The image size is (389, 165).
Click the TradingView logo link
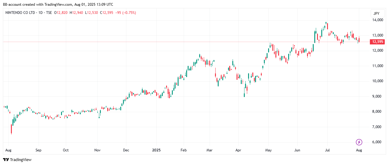pyautogui.click(x=17, y=160)
